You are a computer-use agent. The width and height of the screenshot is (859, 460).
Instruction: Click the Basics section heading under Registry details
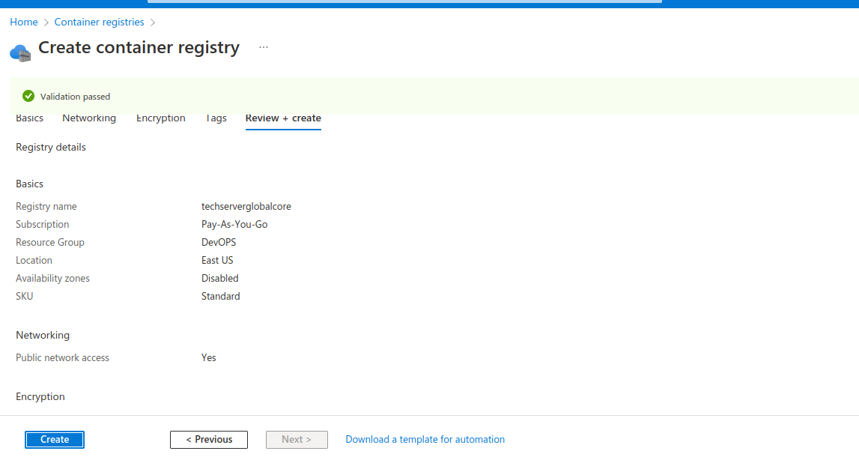point(30,184)
